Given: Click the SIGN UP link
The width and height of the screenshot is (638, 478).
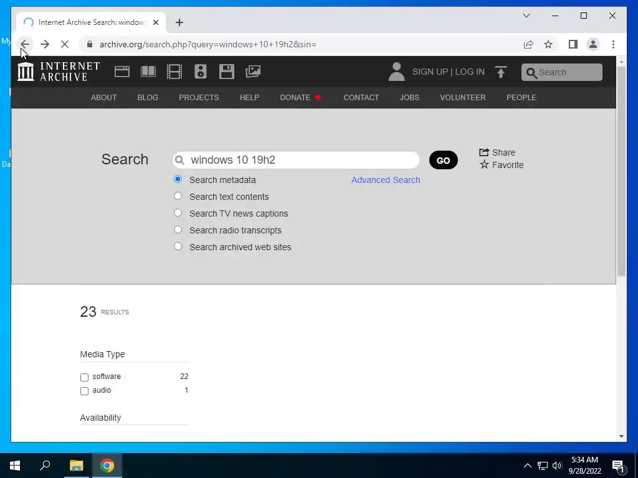Looking at the screenshot, I should coord(430,72).
